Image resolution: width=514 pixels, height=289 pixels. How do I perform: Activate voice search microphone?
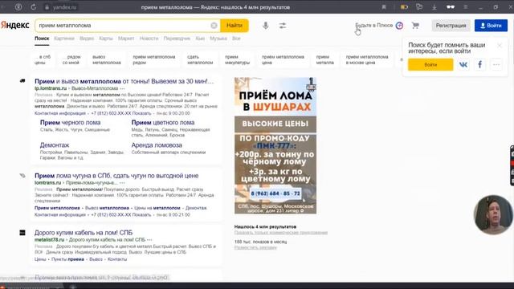pyautogui.click(x=266, y=25)
